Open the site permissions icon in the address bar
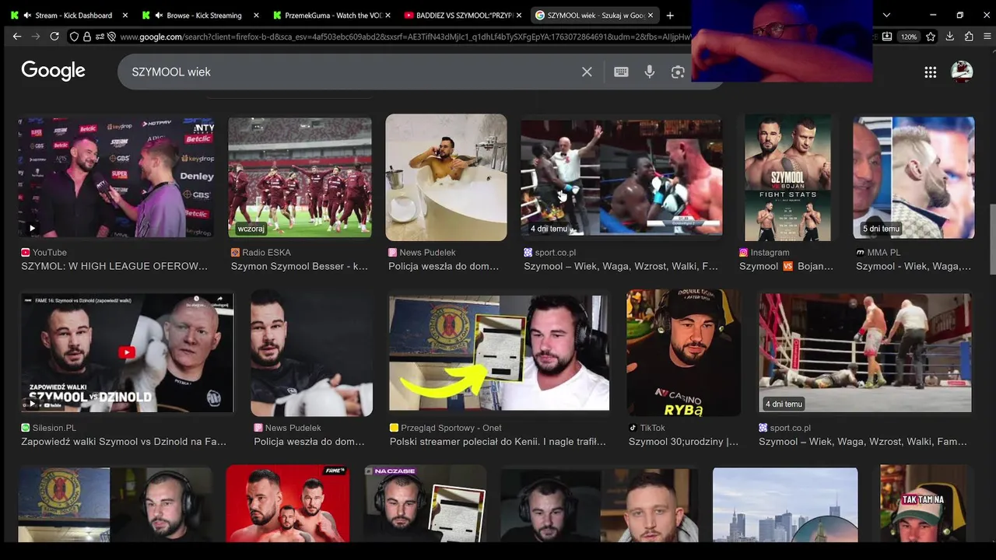Viewport: 996px width, 560px height. coord(99,37)
